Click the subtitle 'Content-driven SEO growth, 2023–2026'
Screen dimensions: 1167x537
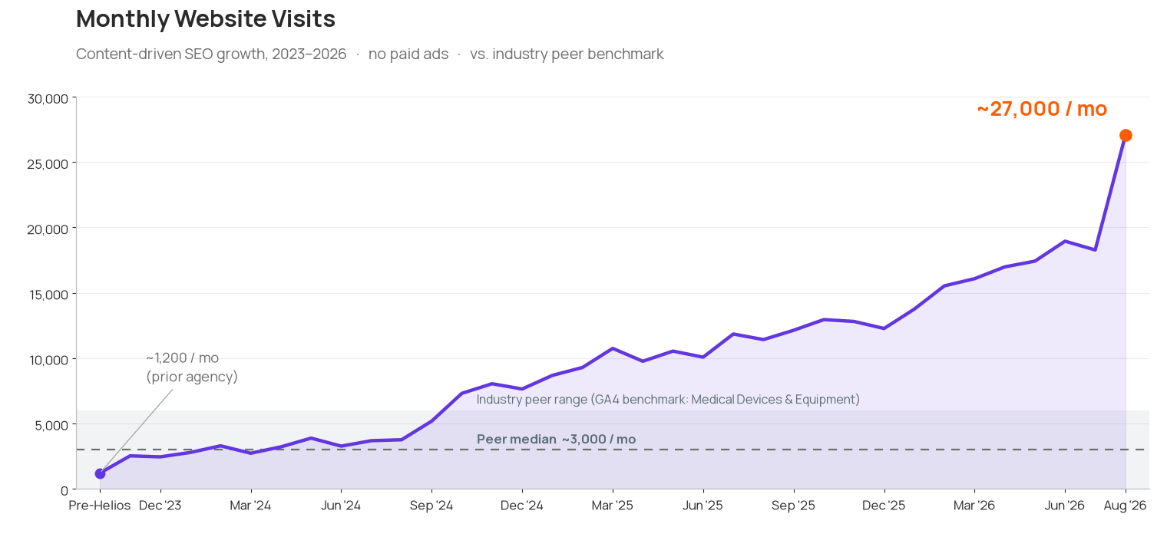coord(211,54)
